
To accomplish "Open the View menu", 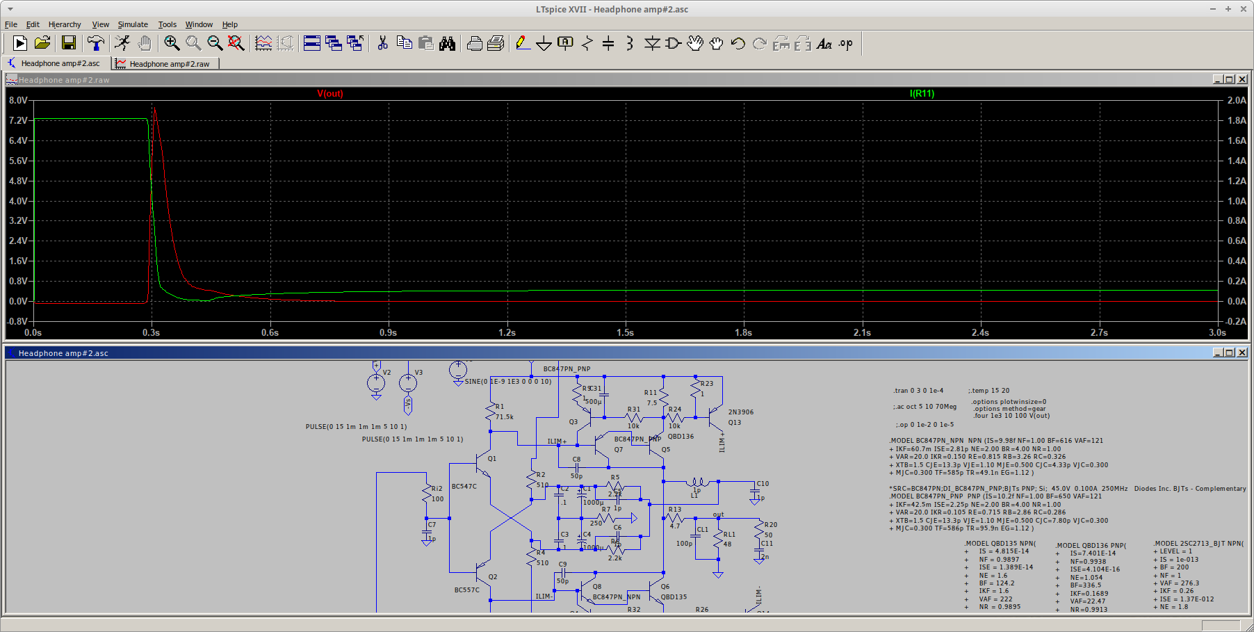I will [101, 24].
